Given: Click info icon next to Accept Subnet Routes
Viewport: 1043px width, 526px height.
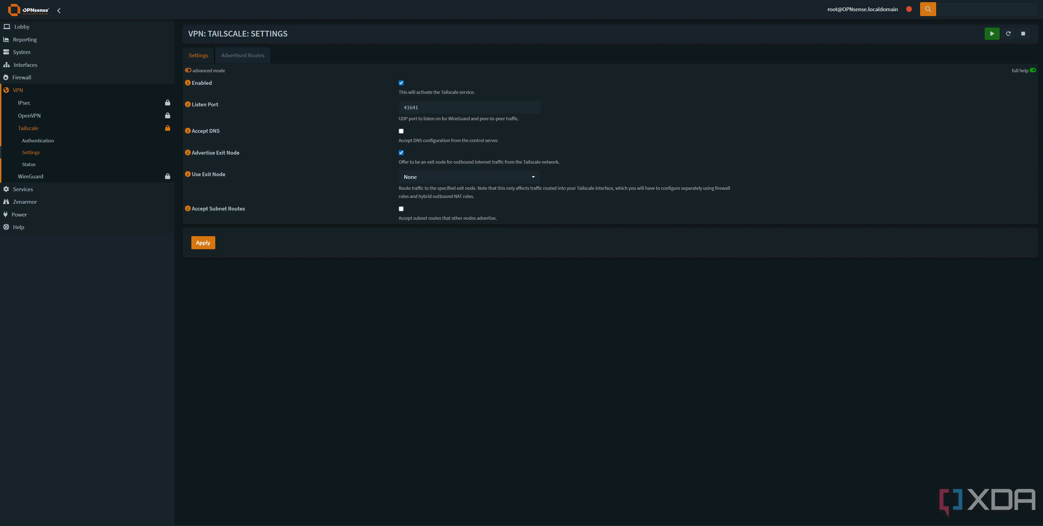Looking at the screenshot, I should click(x=188, y=208).
